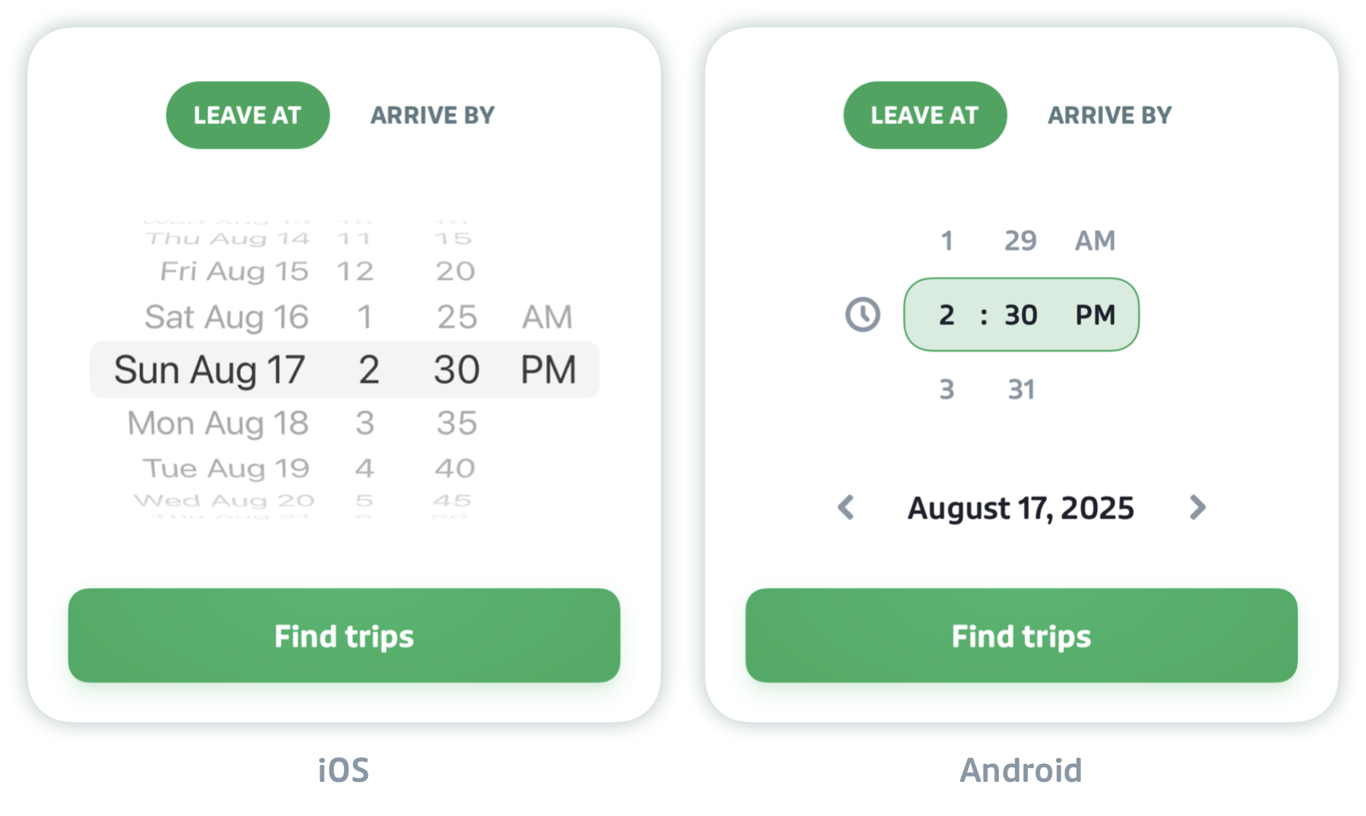Select minute 35 in iOS wheel
The image size is (1366, 816).
457,423
